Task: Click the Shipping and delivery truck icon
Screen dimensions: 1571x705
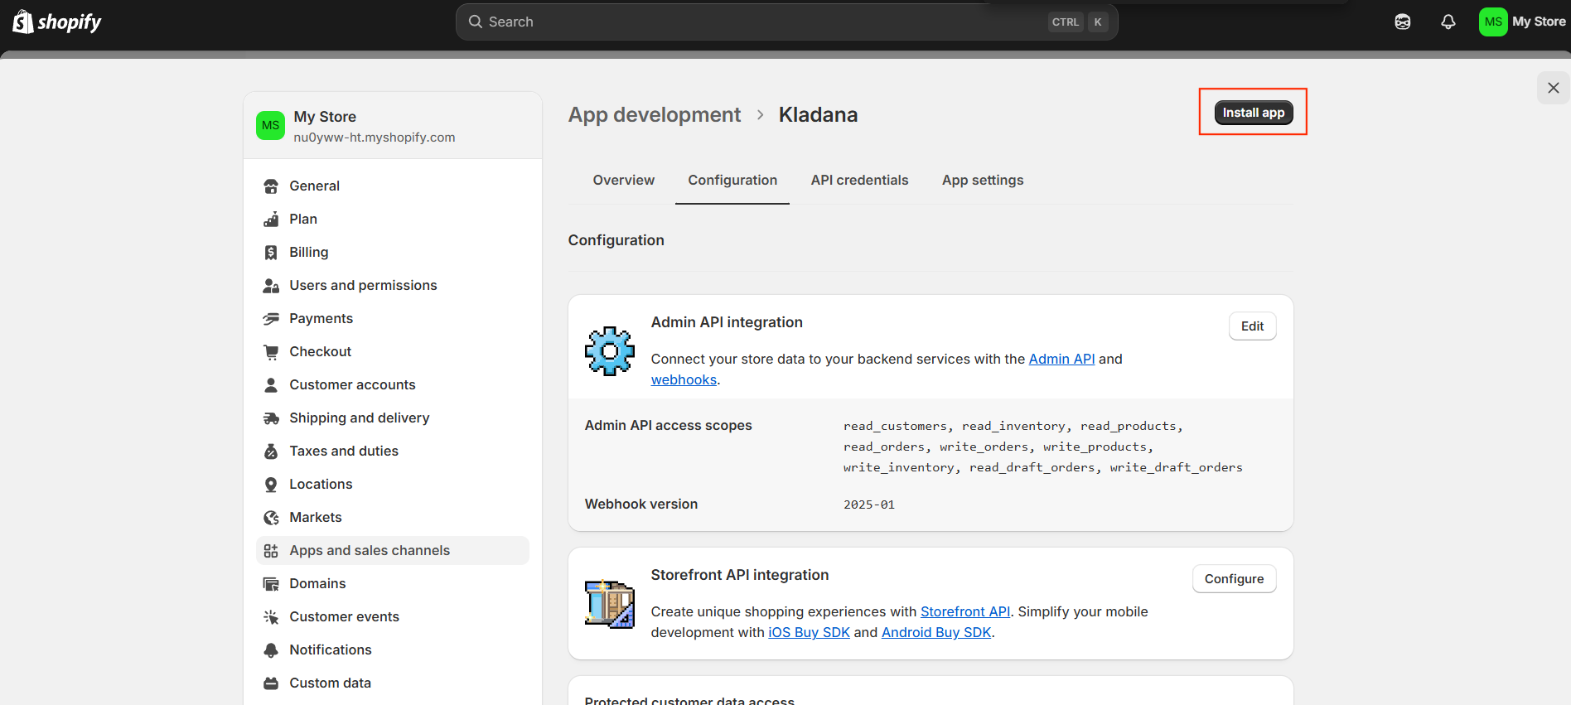Action: click(x=271, y=418)
